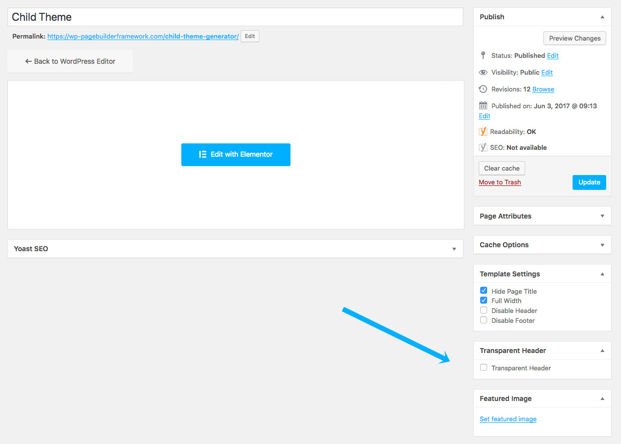Image resolution: width=621 pixels, height=444 pixels.
Task: Click the published-on calendar icon
Action: pyautogui.click(x=483, y=106)
